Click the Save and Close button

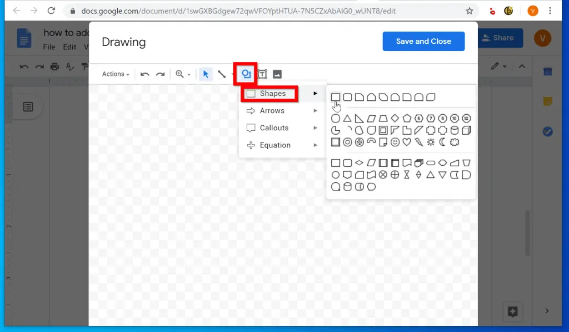pyautogui.click(x=423, y=41)
